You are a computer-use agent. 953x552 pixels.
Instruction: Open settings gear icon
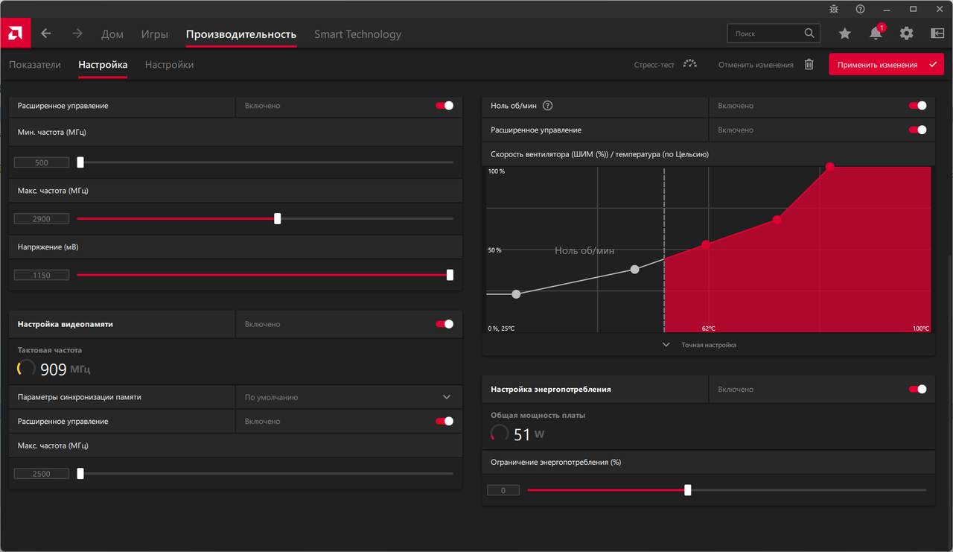click(906, 34)
